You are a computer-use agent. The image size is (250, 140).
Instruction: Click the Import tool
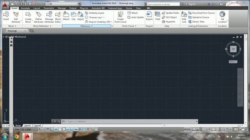click(149, 16)
